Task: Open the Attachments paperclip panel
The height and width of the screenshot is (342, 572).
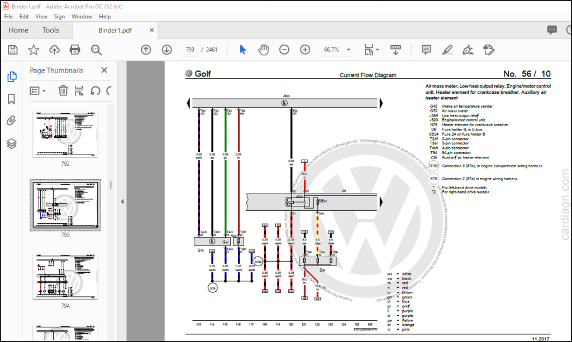Action: (x=11, y=121)
